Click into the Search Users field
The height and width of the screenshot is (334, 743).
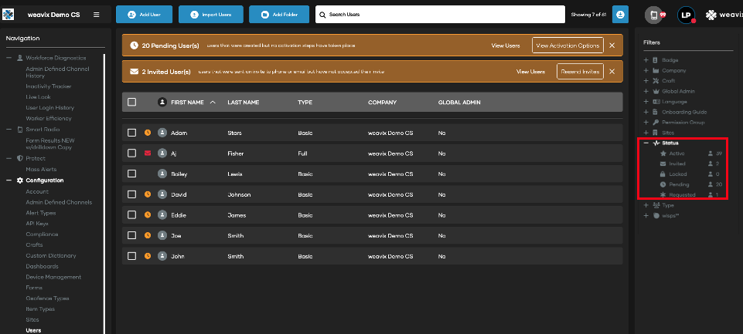[440, 14]
